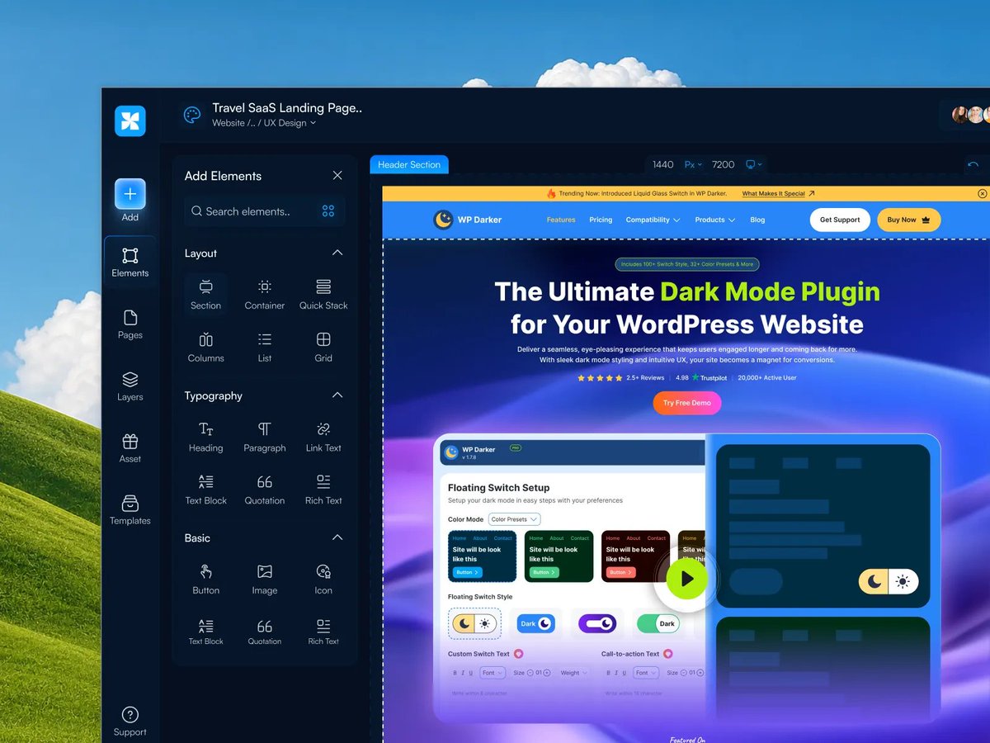Select the Container layout element
Screen dimensions: 990x743
pyautogui.click(x=265, y=294)
